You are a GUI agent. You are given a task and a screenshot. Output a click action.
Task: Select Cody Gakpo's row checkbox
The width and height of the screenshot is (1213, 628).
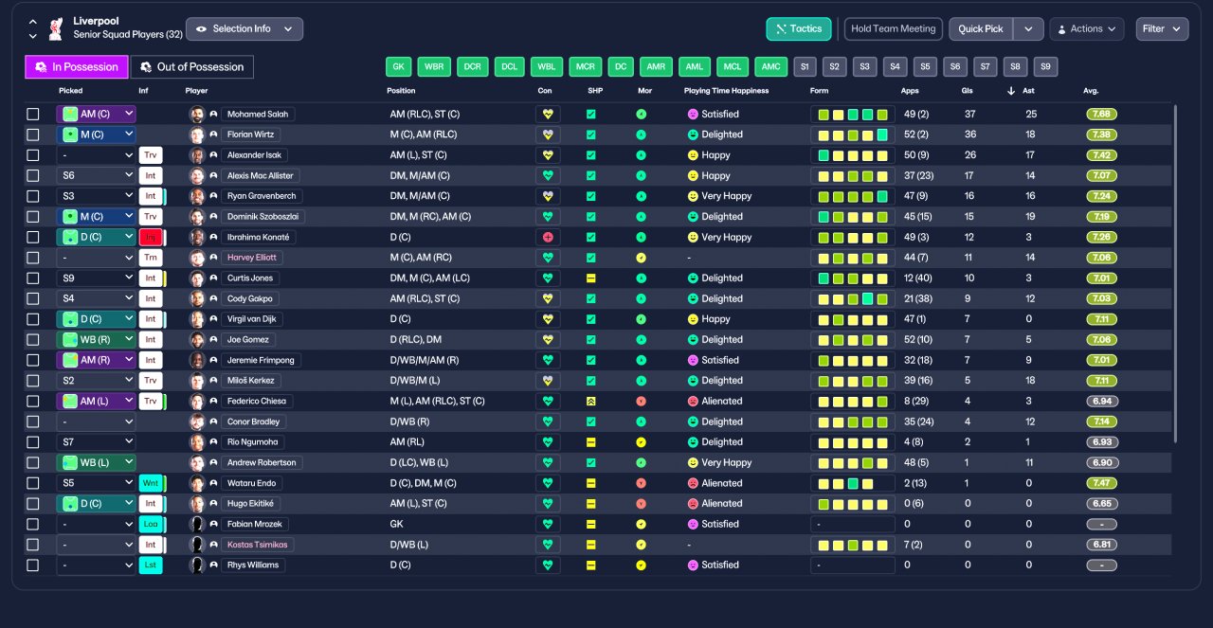(33, 298)
